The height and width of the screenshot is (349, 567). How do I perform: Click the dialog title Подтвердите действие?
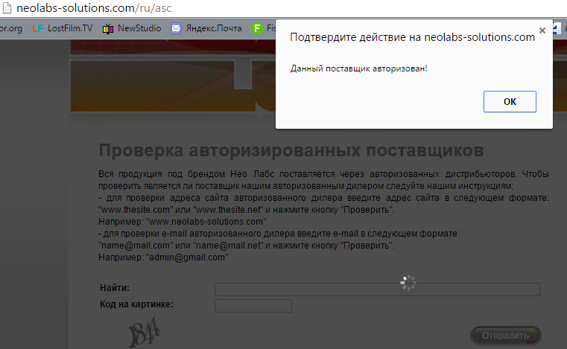(x=412, y=38)
